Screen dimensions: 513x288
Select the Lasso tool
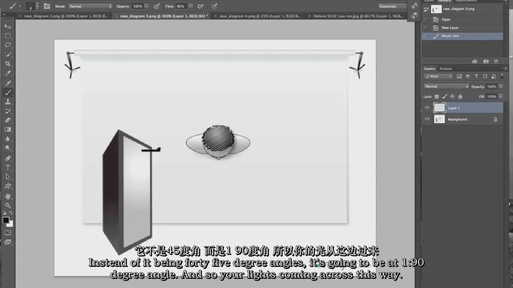(x=8, y=45)
